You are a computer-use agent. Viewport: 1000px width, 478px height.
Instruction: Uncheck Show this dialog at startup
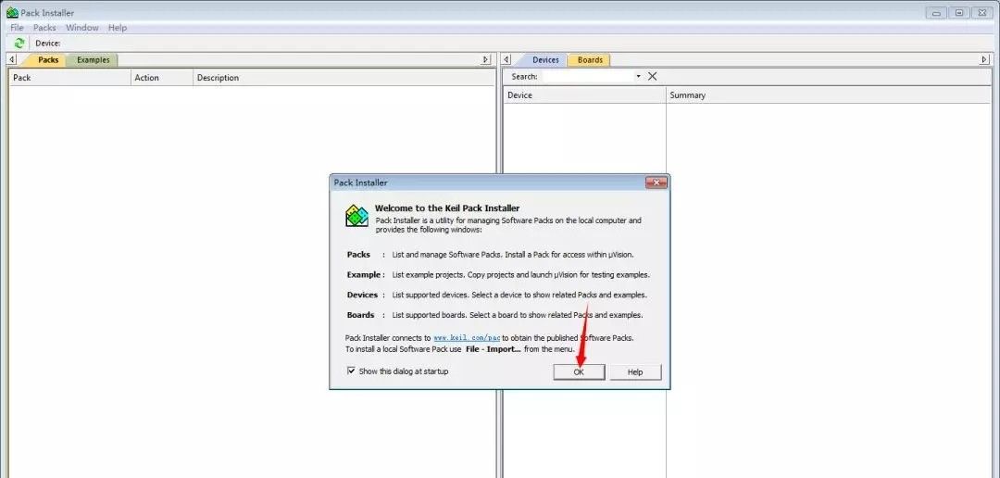(x=351, y=371)
